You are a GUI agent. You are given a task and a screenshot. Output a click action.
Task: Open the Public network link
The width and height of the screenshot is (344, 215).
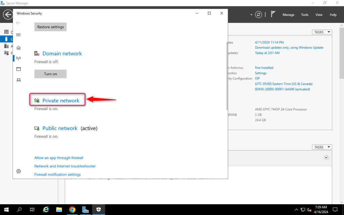click(60, 128)
